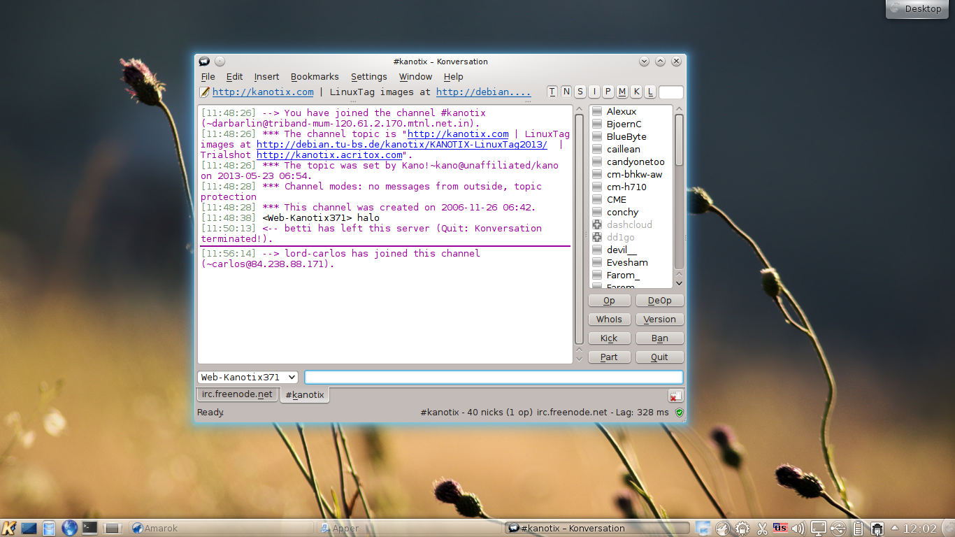Open the Help menu

453,77
